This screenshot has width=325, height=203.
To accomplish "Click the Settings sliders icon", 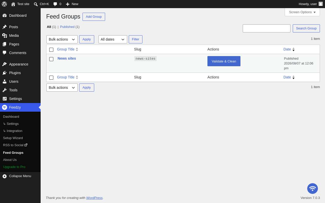I will [5, 99].
